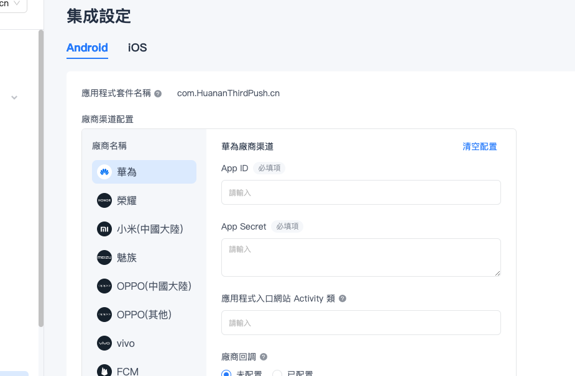Select the 華為 (Huawei) vendor icon
575x376 pixels.
[104, 172]
